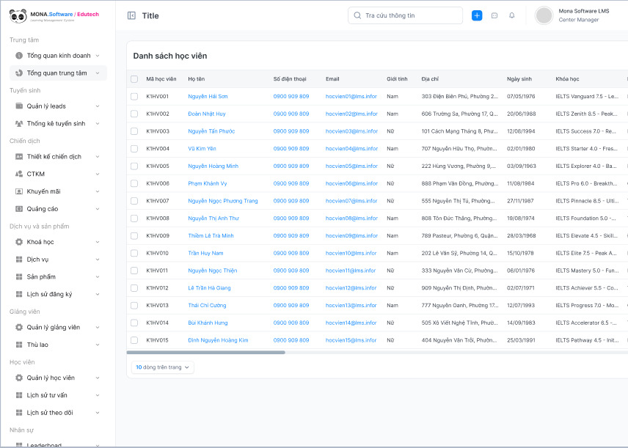Click the Quản lý giảng viên gear icon
The image size is (628, 448).
[19, 327]
